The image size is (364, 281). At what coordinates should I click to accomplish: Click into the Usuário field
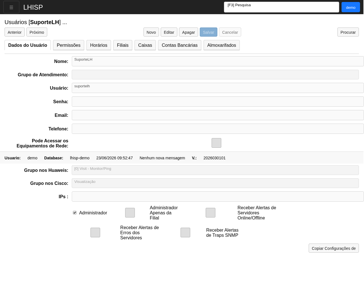[x=218, y=88]
